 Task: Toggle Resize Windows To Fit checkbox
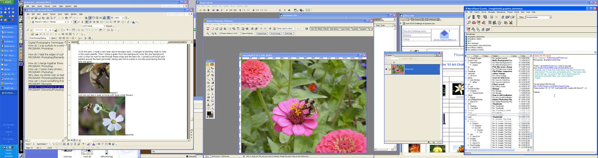point(221,33)
